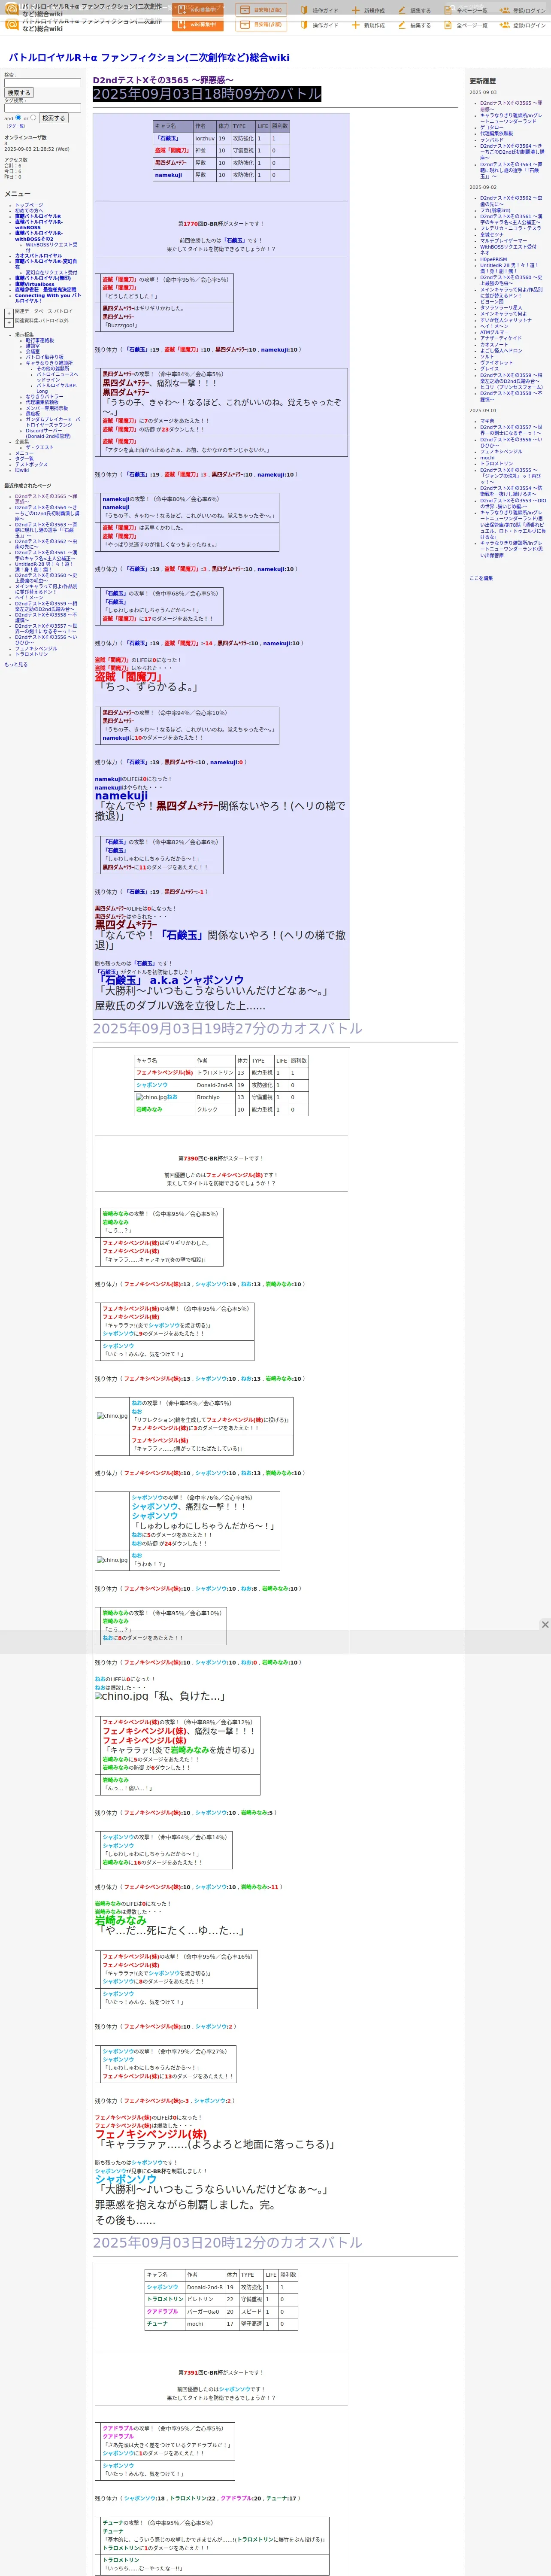
Task: Click the 18時09分のバトル highlighted heading
Action: click(207, 93)
